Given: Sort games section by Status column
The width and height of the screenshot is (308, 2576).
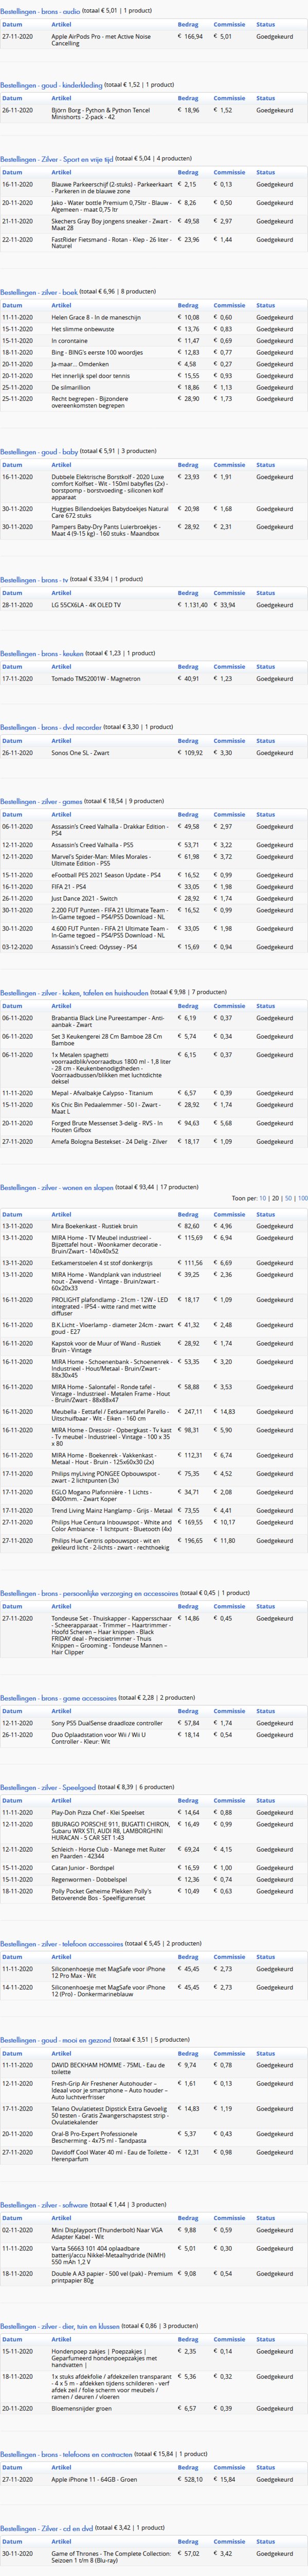Looking at the screenshot, I should (265, 815).
